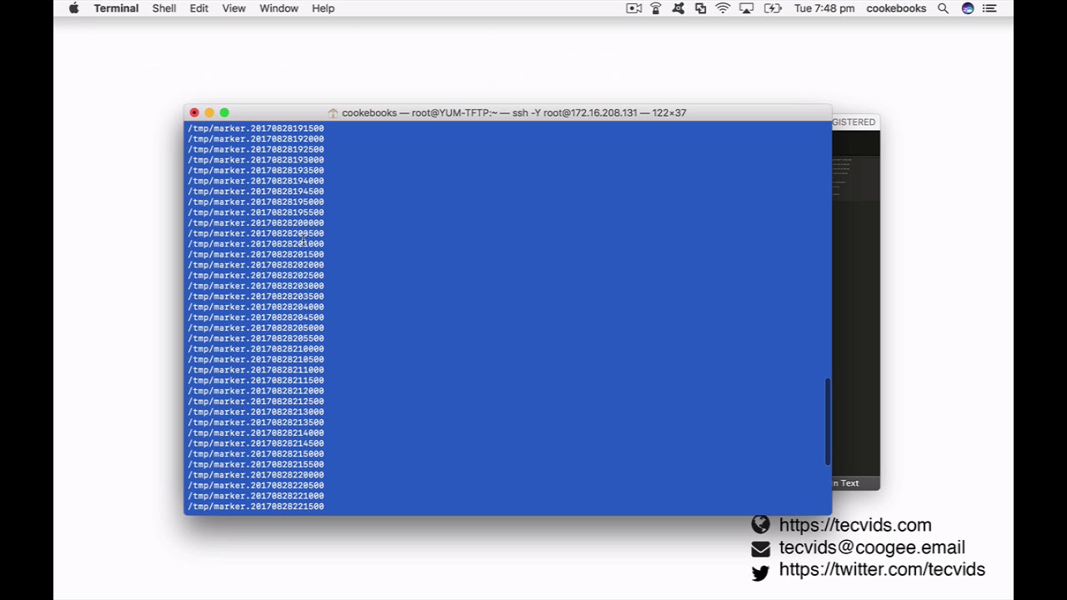Click the Siri icon in menu bar

click(968, 8)
